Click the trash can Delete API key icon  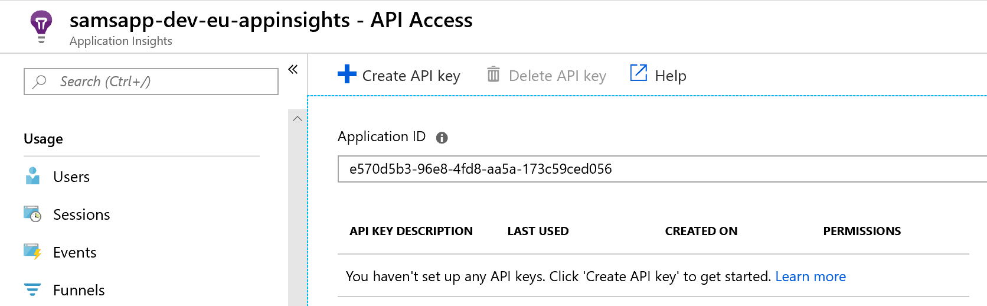point(493,74)
